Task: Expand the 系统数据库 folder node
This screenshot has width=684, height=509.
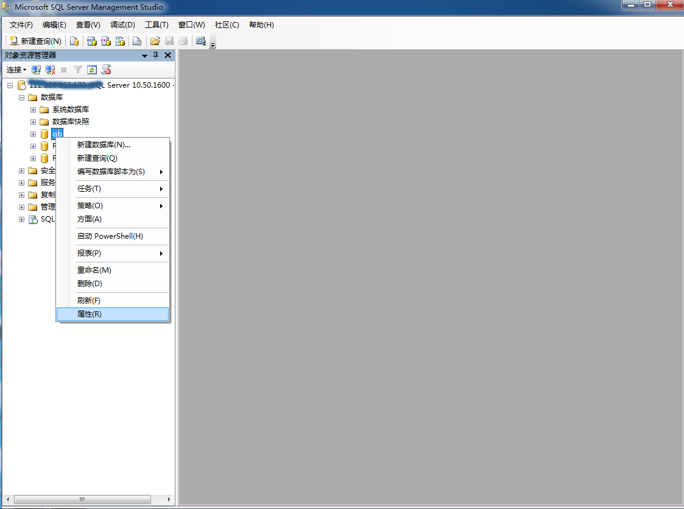Action: coord(33,110)
